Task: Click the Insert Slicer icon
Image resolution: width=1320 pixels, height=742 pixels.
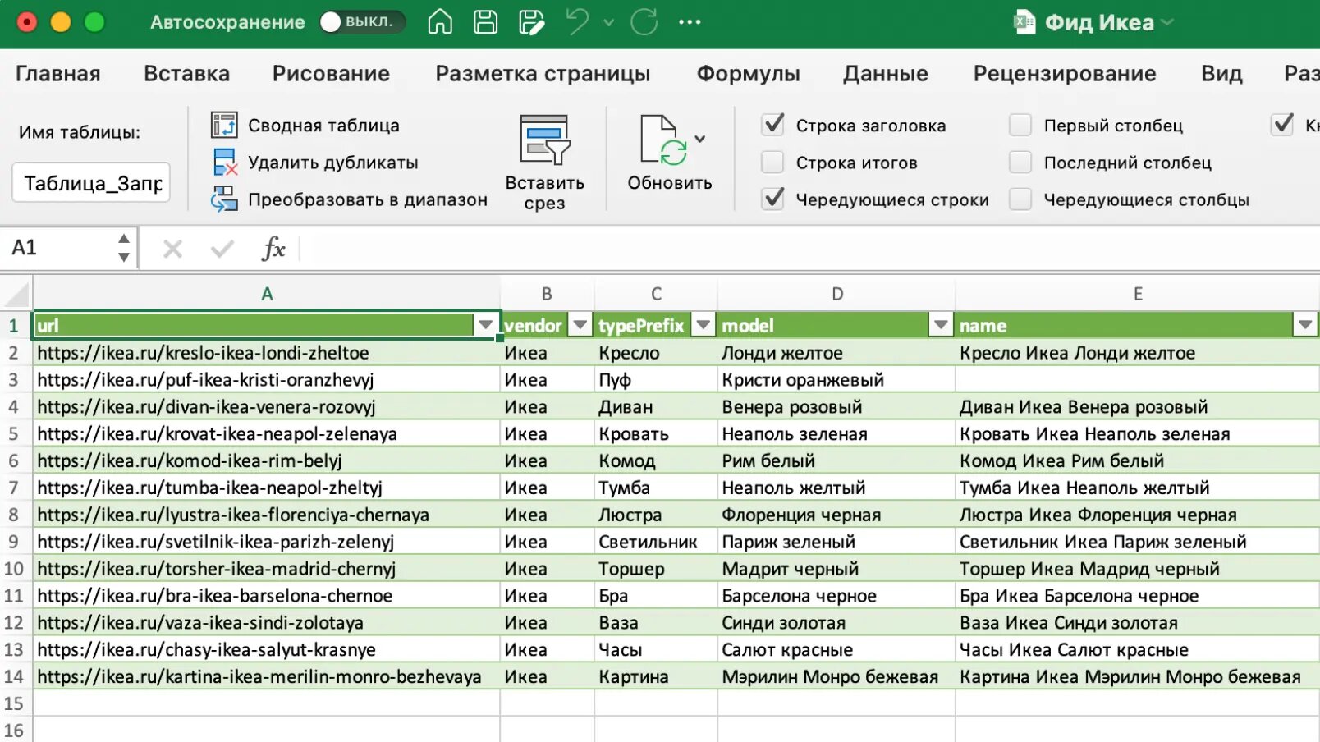Action: 544,140
